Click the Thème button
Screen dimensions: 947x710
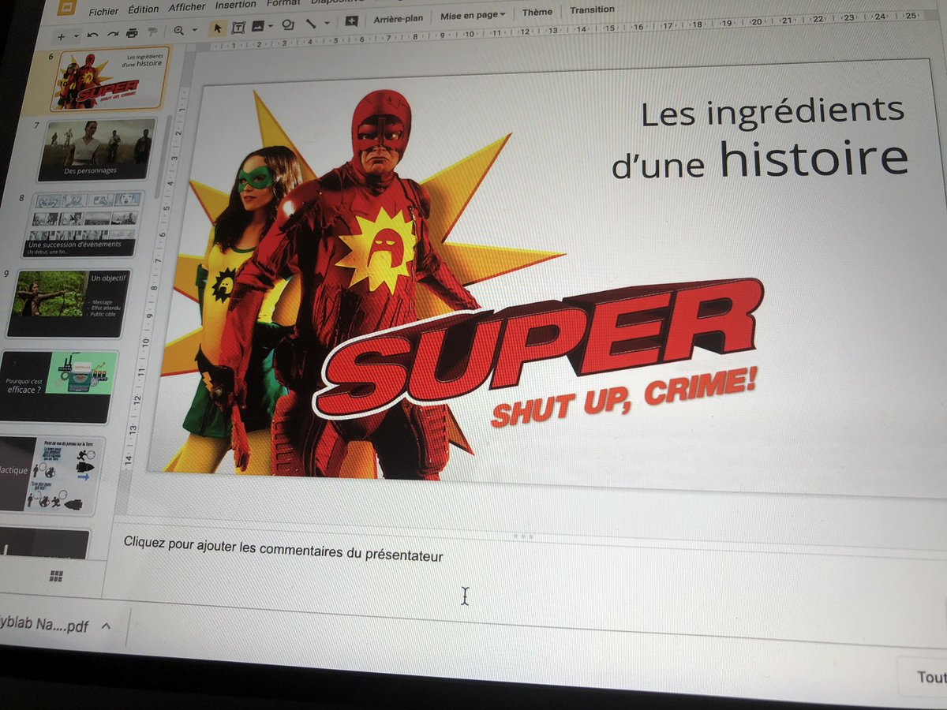[537, 13]
